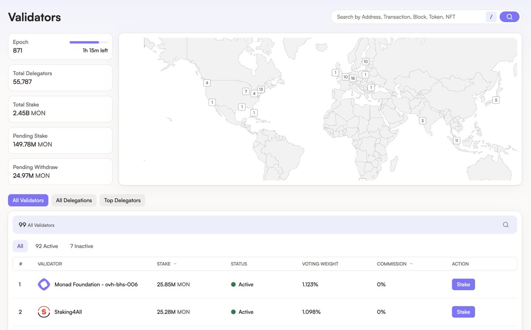The width and height of the screenshot is (531, 330).
Task: Click the 1h 15m left text
Action: point(95,50)
